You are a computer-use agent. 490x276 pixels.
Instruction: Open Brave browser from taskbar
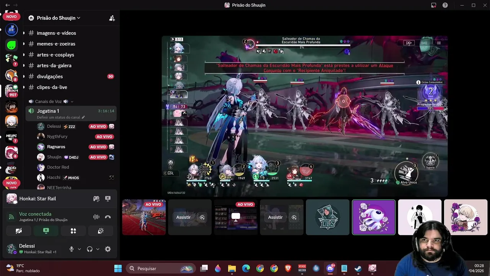pos(288,268)
